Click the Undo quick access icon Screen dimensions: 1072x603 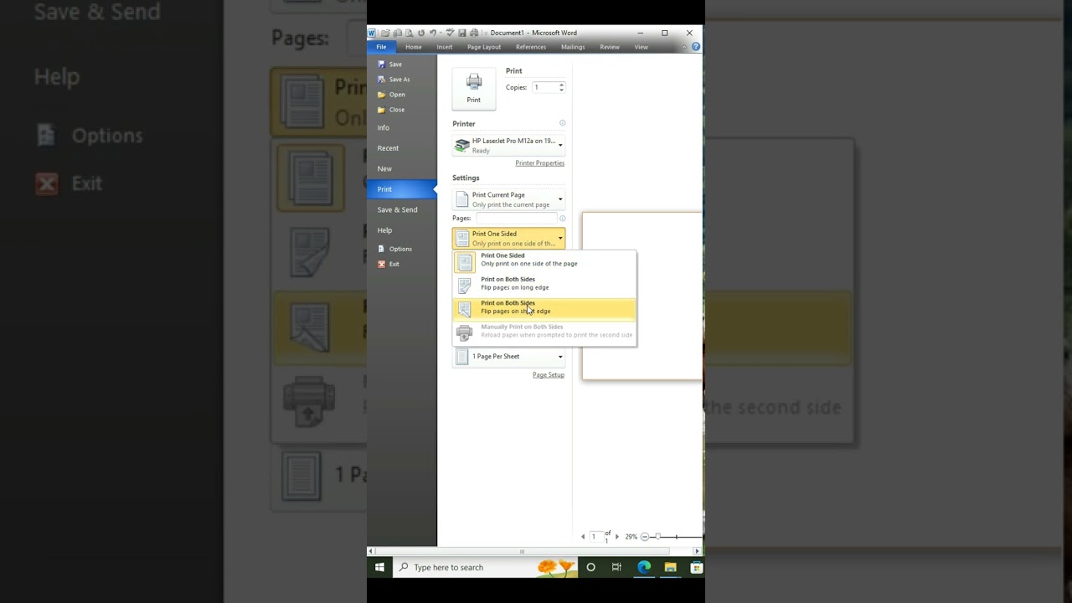pos(432,33)
